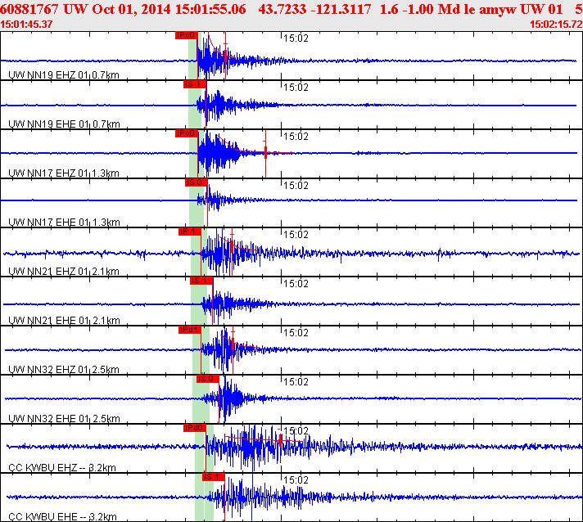Select the UW NN32 EHE 01 2.5km label
Viewport: 583px width, 522px height.
pyautogui.click(x=64, y=418)
